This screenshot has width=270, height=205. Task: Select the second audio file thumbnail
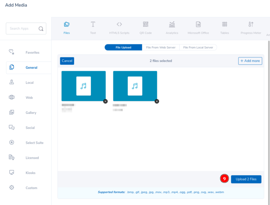point(135,86)
